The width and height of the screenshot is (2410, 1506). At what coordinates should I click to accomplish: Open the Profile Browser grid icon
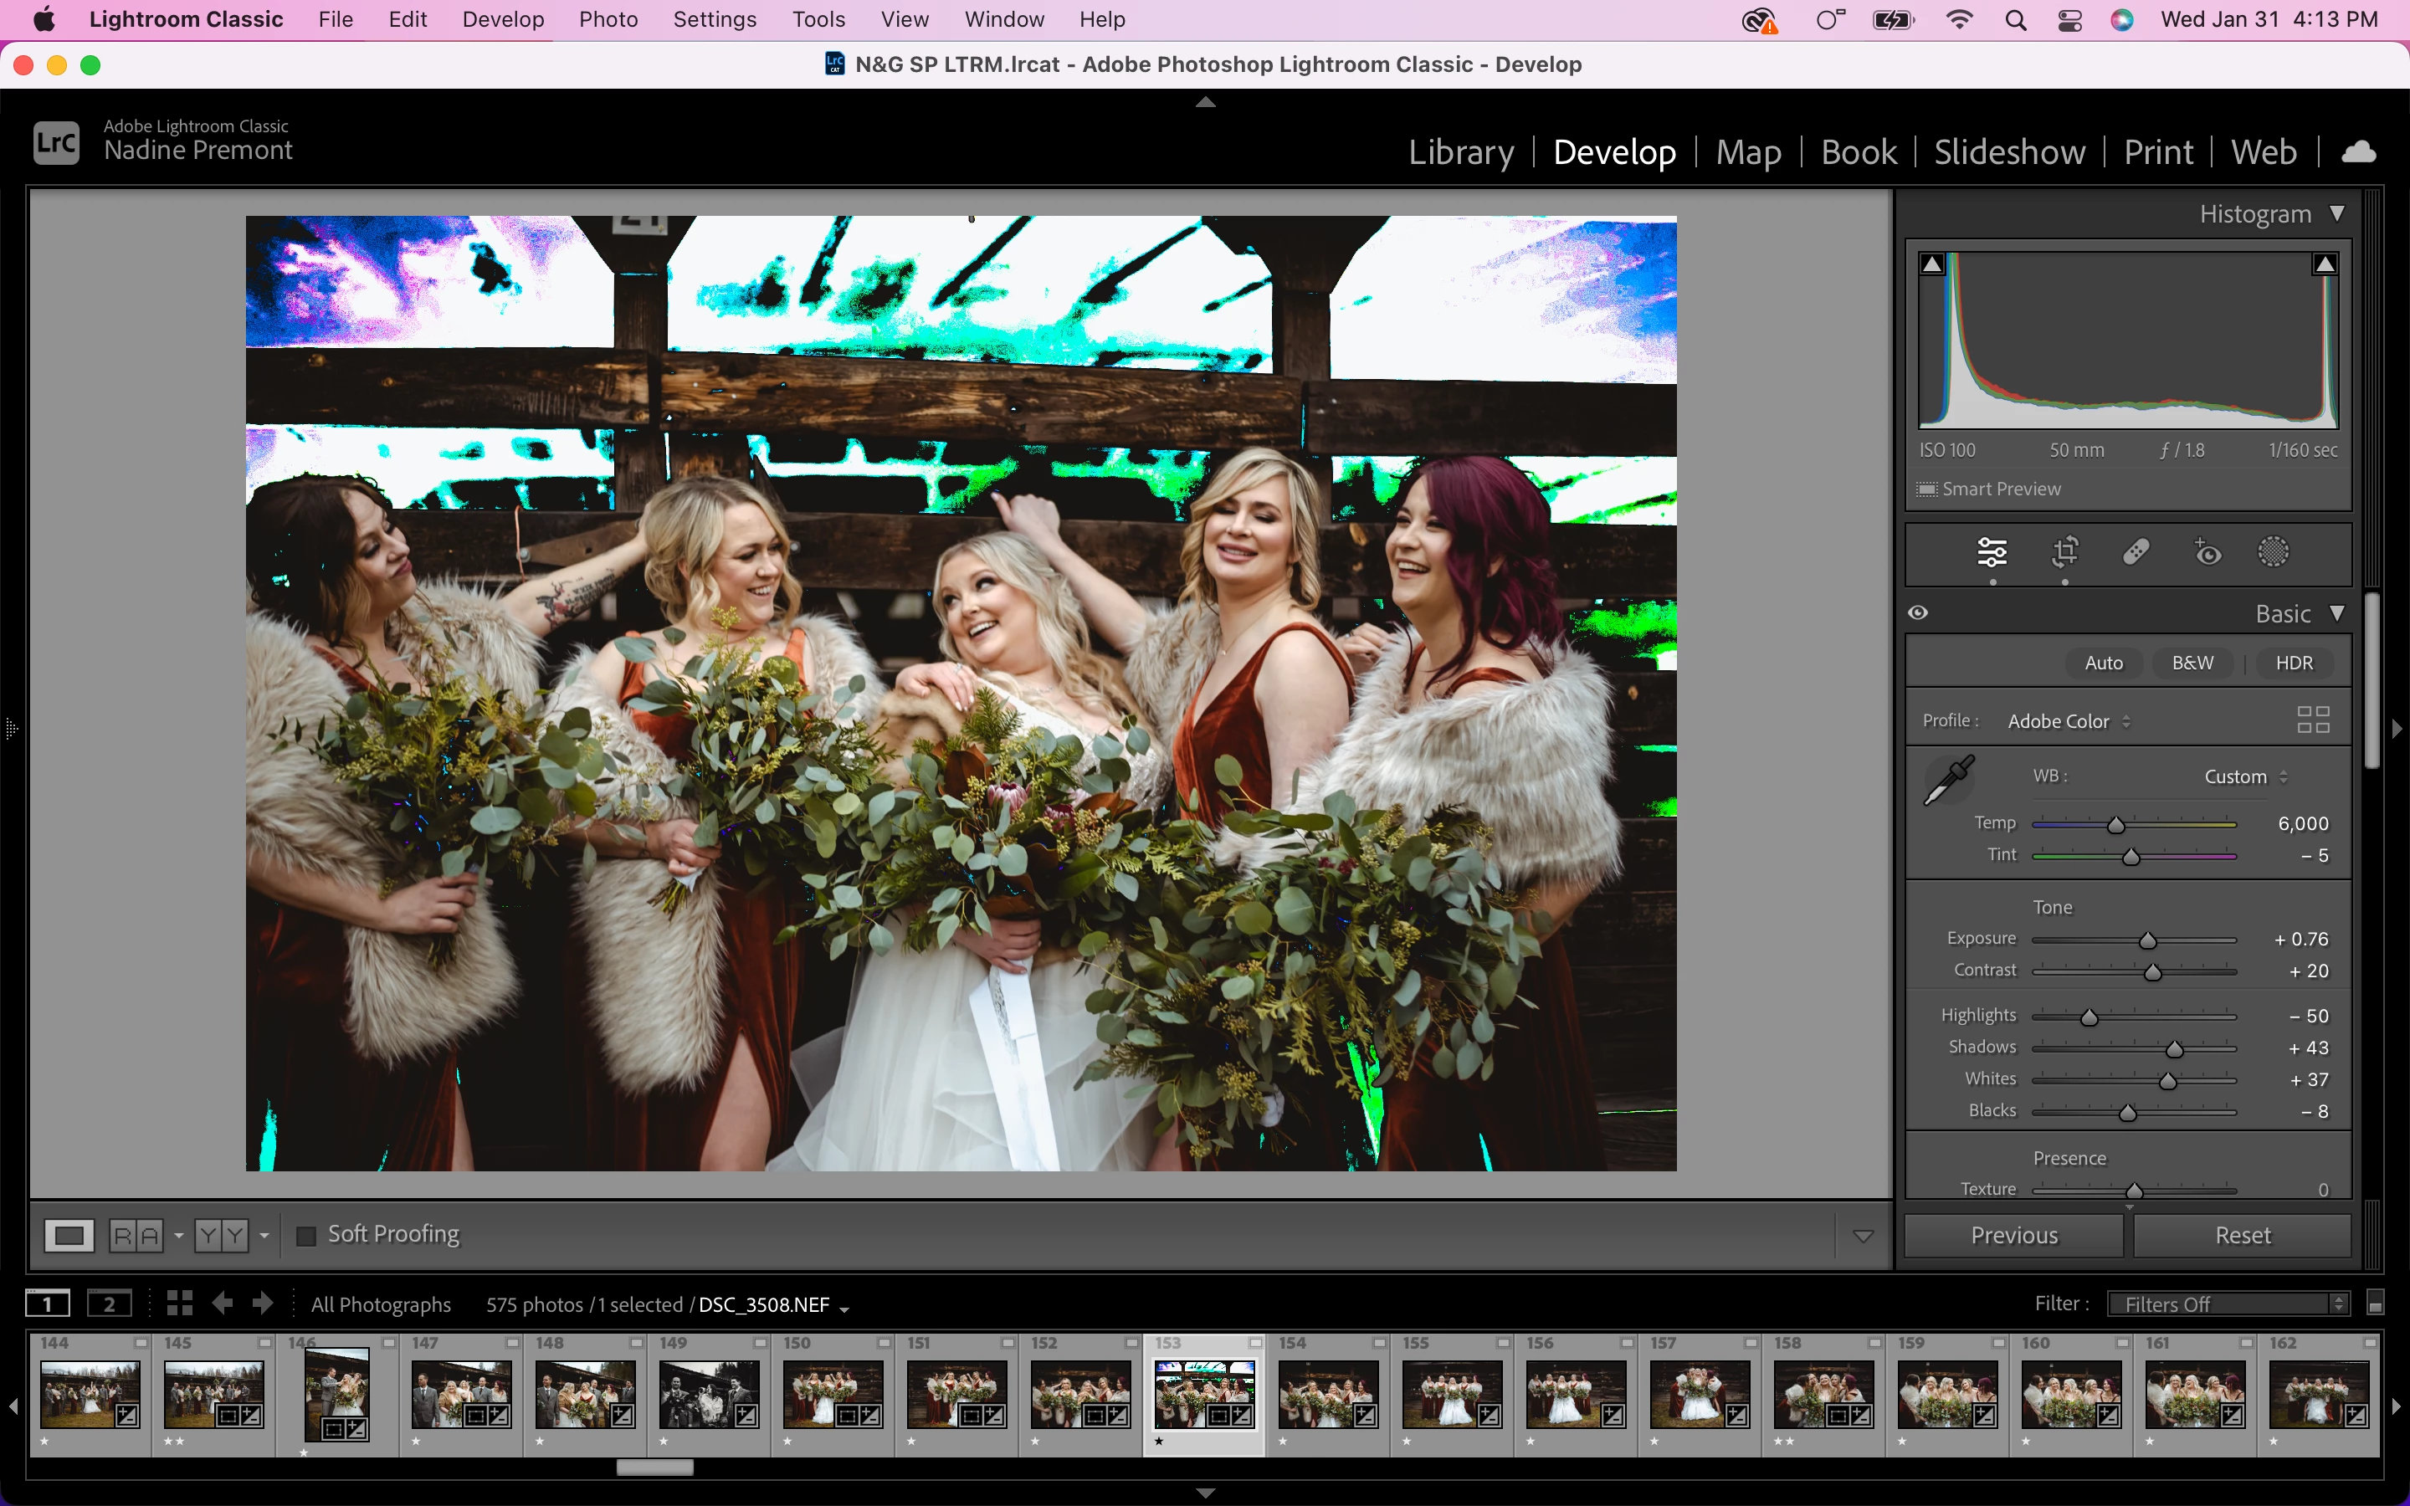2312,720
